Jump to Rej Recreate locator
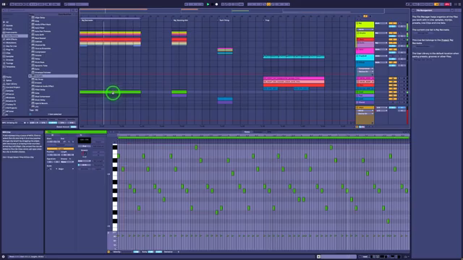 click(x=86, y=20)
